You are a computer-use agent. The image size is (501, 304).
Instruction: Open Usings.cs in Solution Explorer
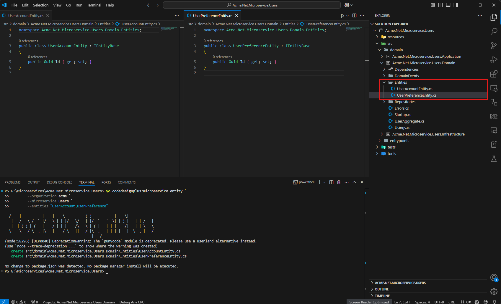point(402,128)
